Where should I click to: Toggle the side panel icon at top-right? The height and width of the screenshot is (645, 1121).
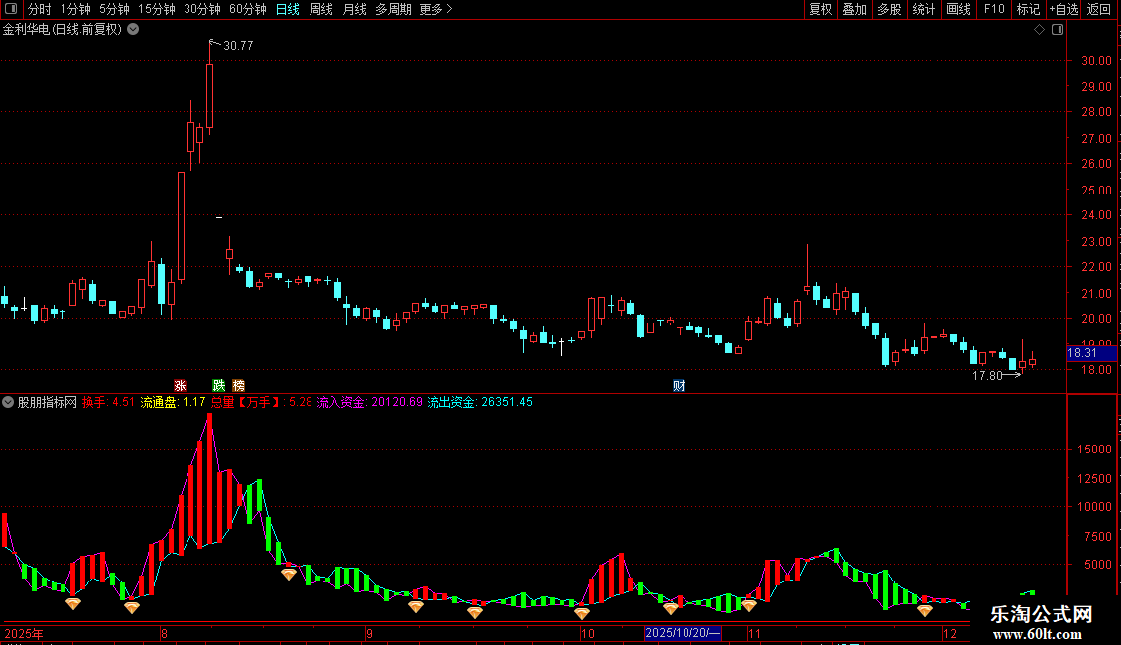point(1058,30)
